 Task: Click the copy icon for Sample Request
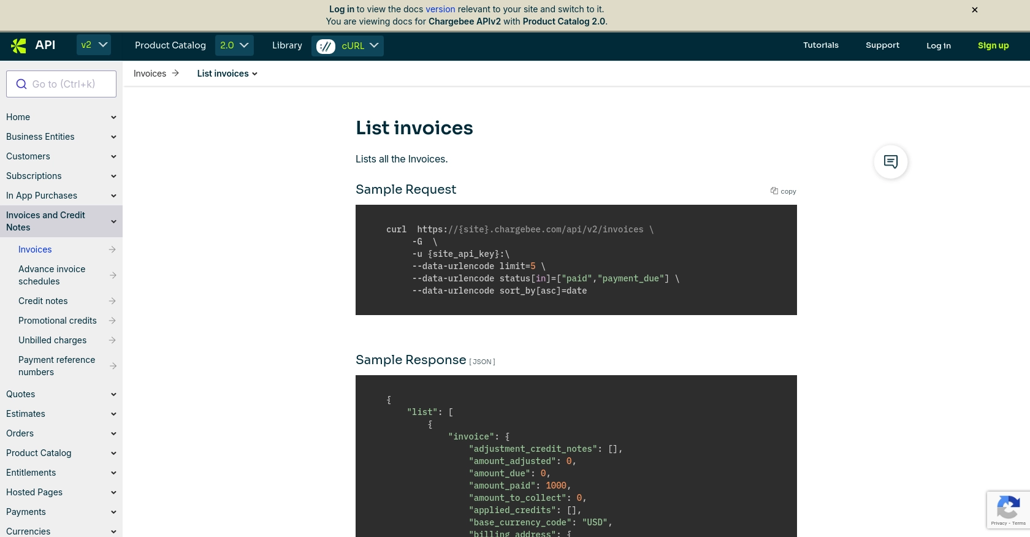pyautogui.click(x=774, y=191)
